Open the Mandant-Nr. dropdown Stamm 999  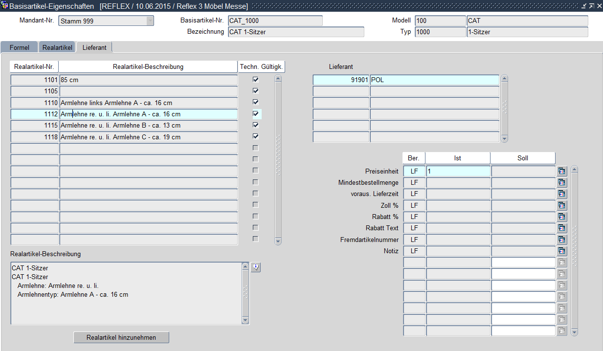(150, 21)
